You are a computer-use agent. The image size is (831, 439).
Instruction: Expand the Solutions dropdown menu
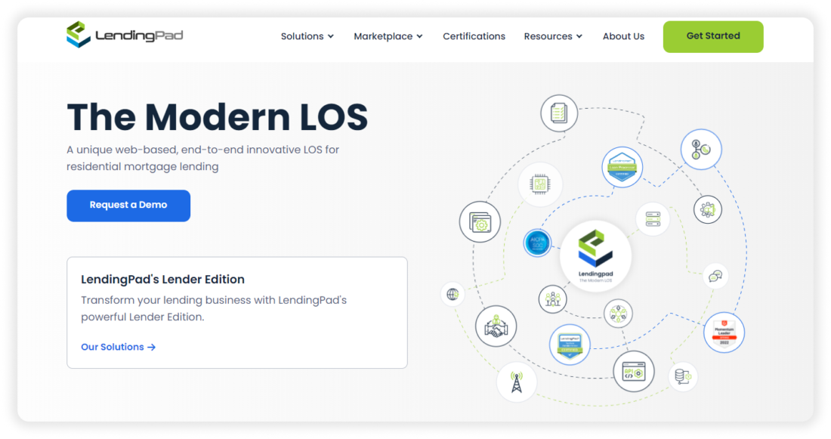point(307,36)
